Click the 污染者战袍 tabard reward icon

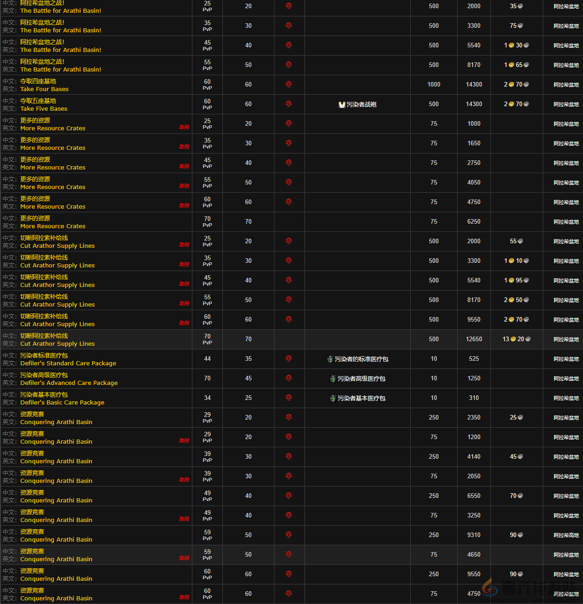point(342,105)
